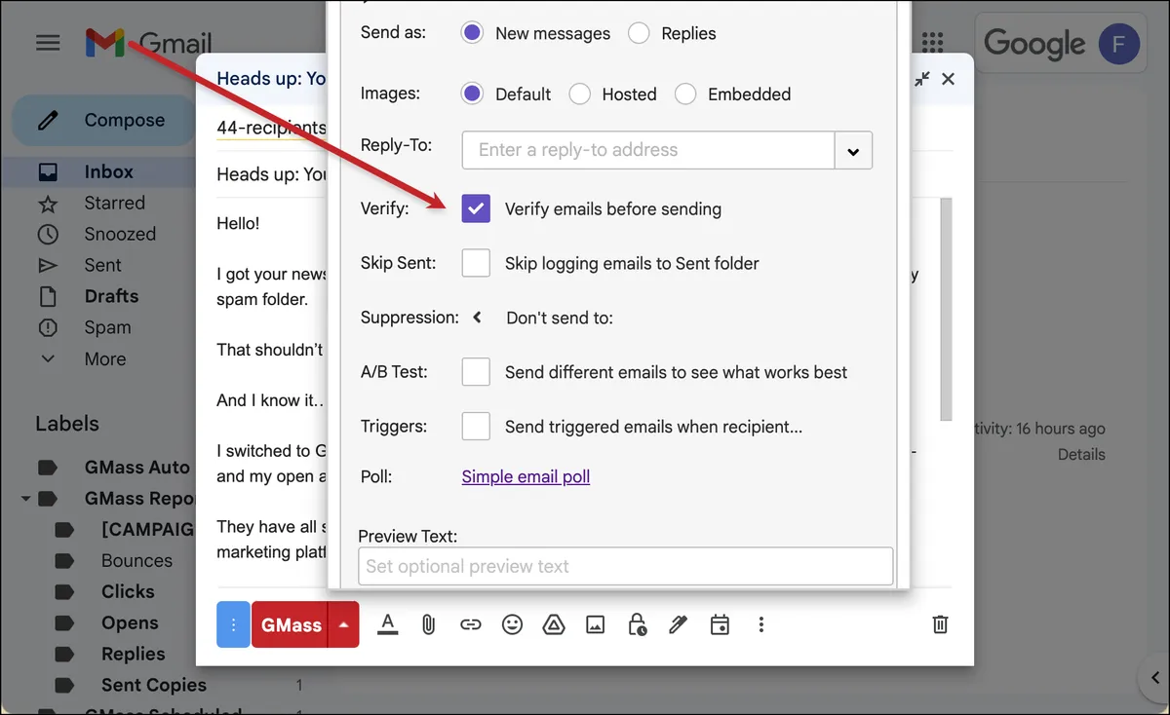Click the 44-recipients address field
The image size is (1170, 715).
[272, 128]
